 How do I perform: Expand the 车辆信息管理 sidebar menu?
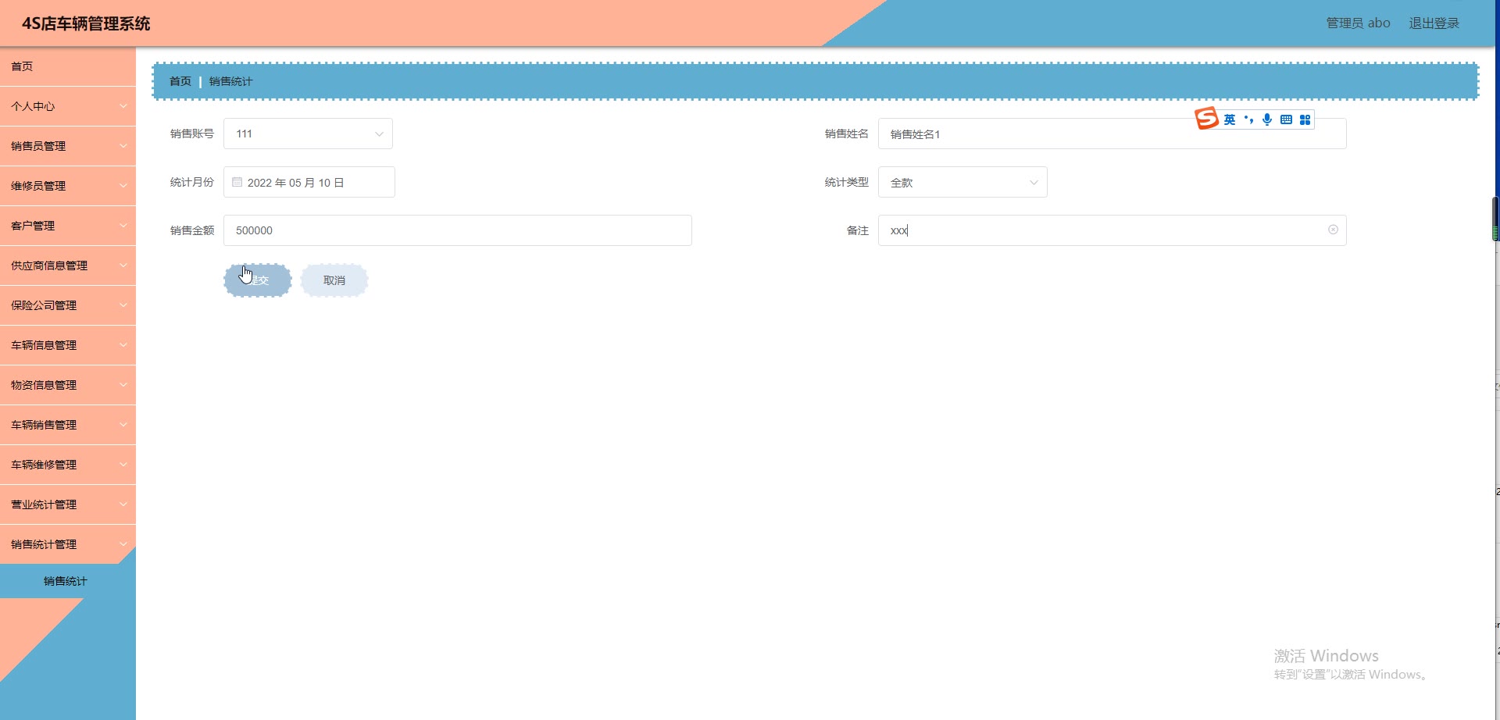(68, 345)
